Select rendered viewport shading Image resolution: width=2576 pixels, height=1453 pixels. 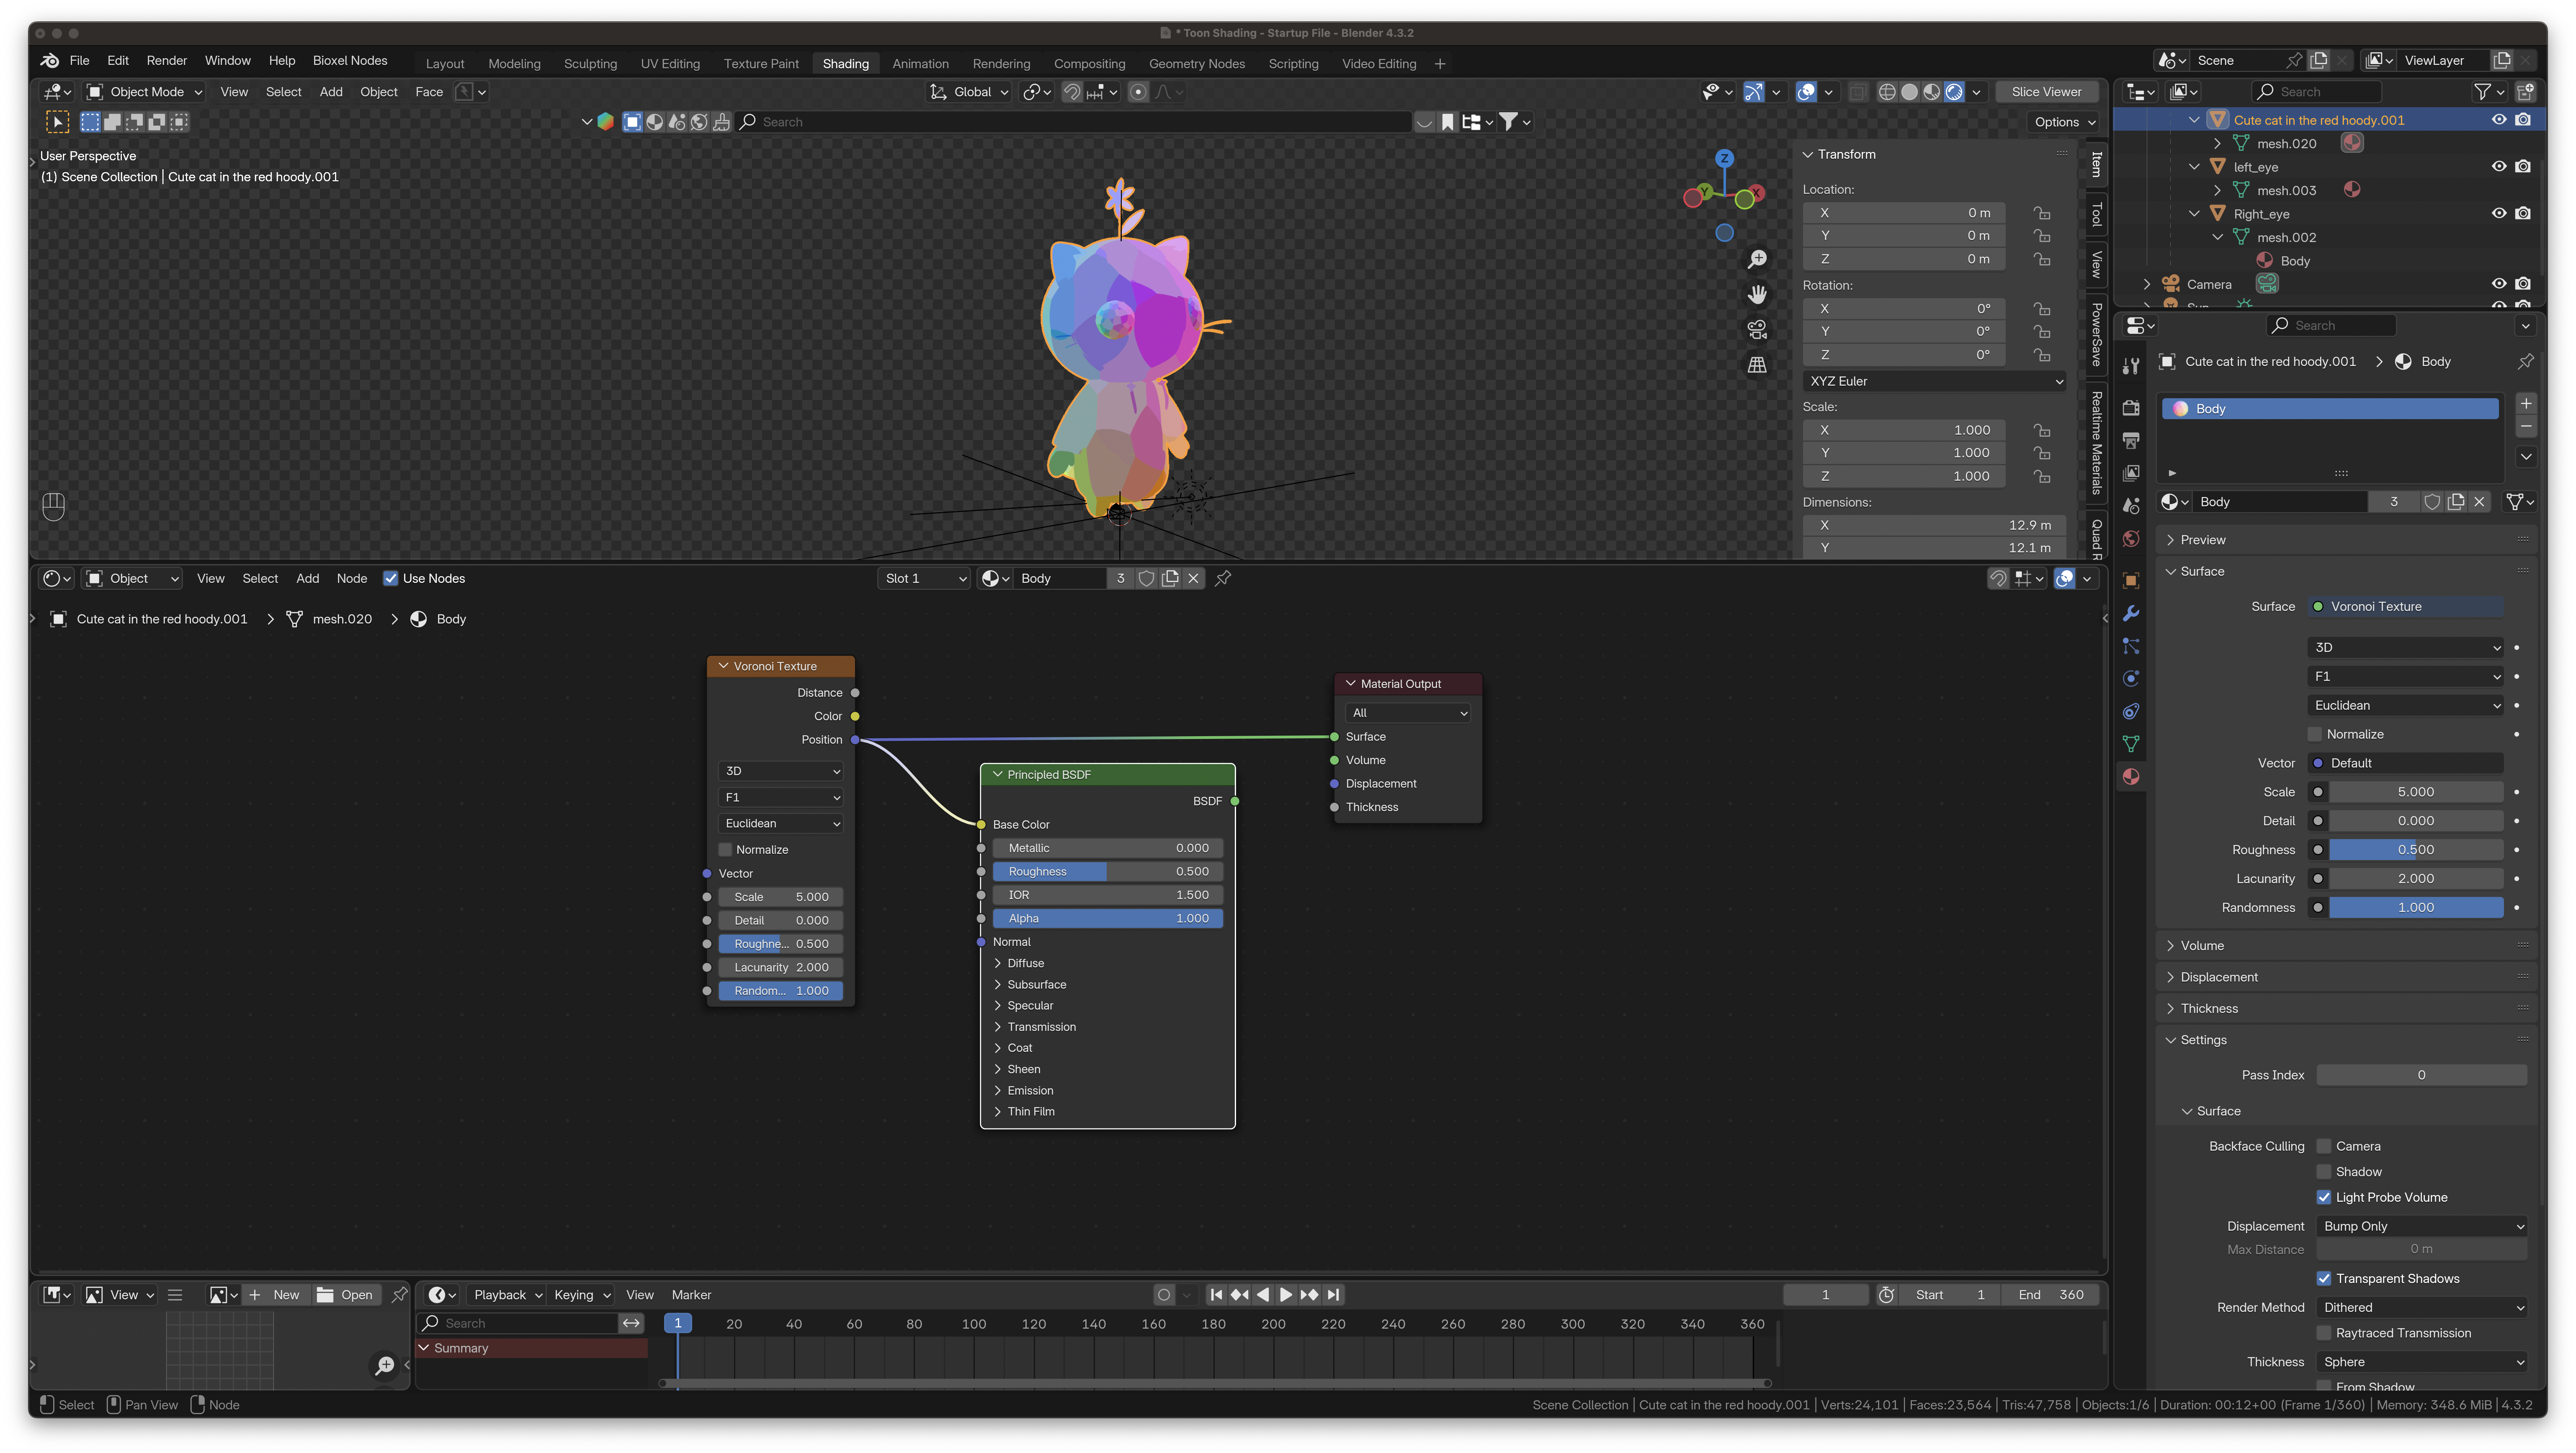(1954, 92)
